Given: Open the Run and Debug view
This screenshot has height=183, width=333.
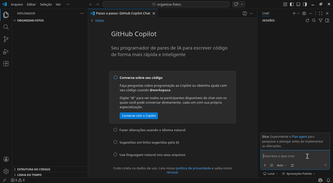Looking at the screenshot, I should coord(6,52).
